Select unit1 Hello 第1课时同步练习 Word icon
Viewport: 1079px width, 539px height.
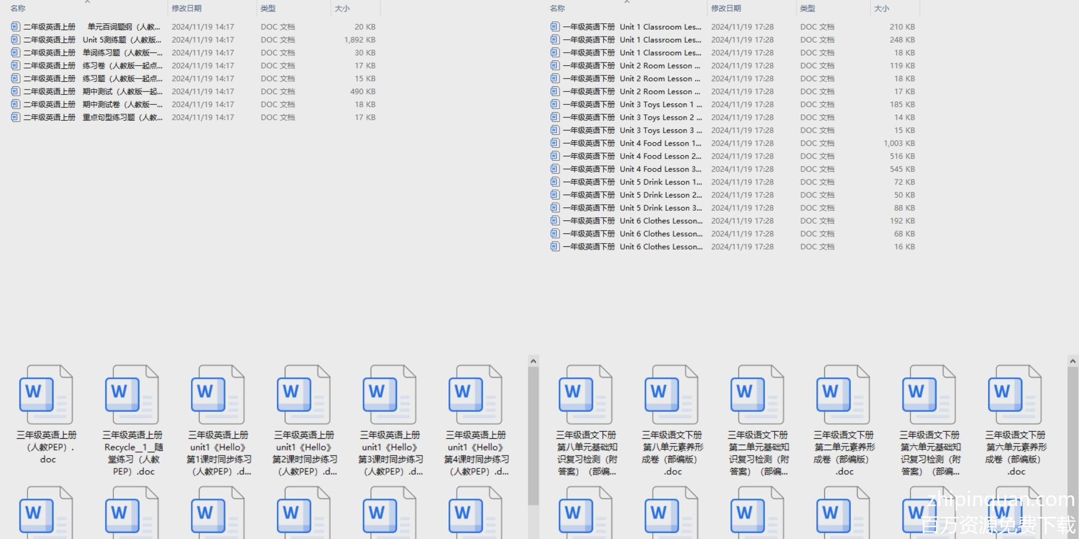(217, 395)
